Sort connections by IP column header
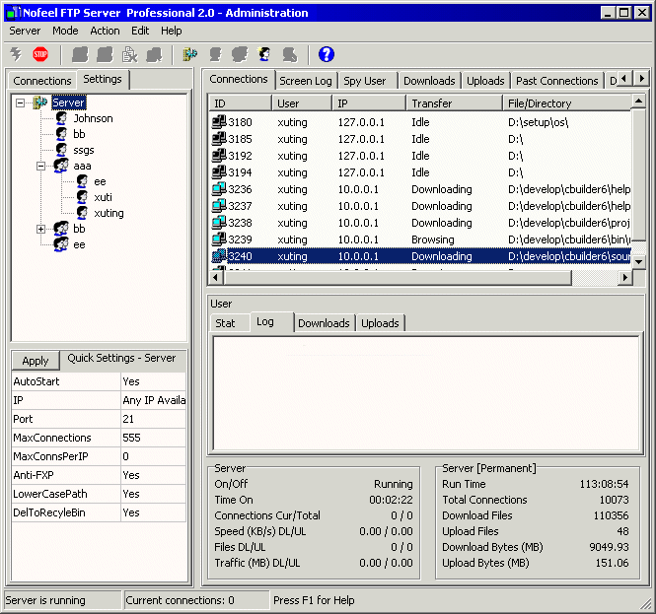The image size is (656, 614). [x=369, y=103]
